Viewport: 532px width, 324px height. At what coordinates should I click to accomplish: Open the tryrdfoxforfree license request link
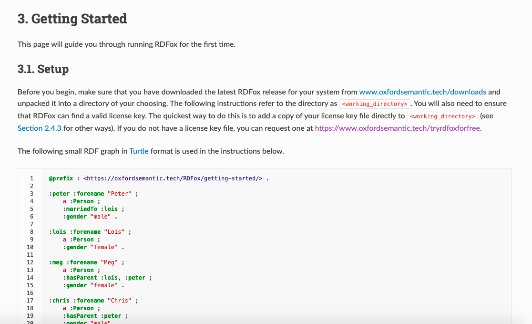click(x=397, y=128)
